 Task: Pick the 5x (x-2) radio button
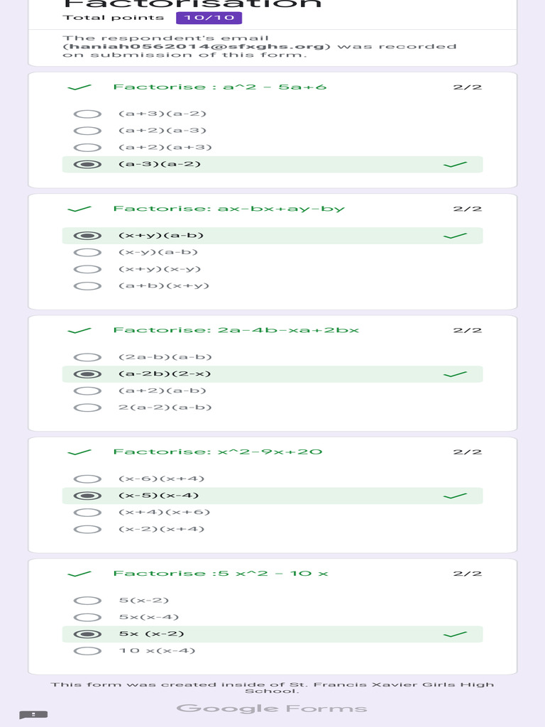click(87, 634)
